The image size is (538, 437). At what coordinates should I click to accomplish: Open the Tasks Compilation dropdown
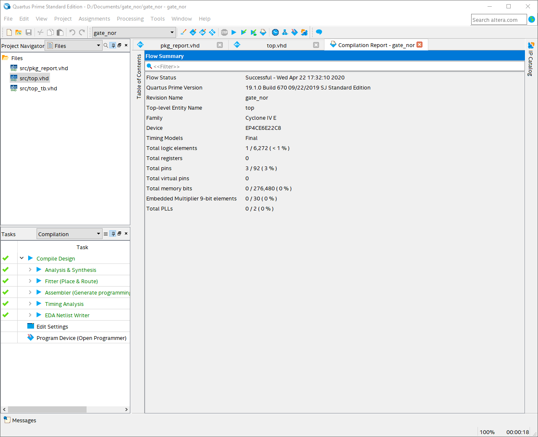[69, 234]
